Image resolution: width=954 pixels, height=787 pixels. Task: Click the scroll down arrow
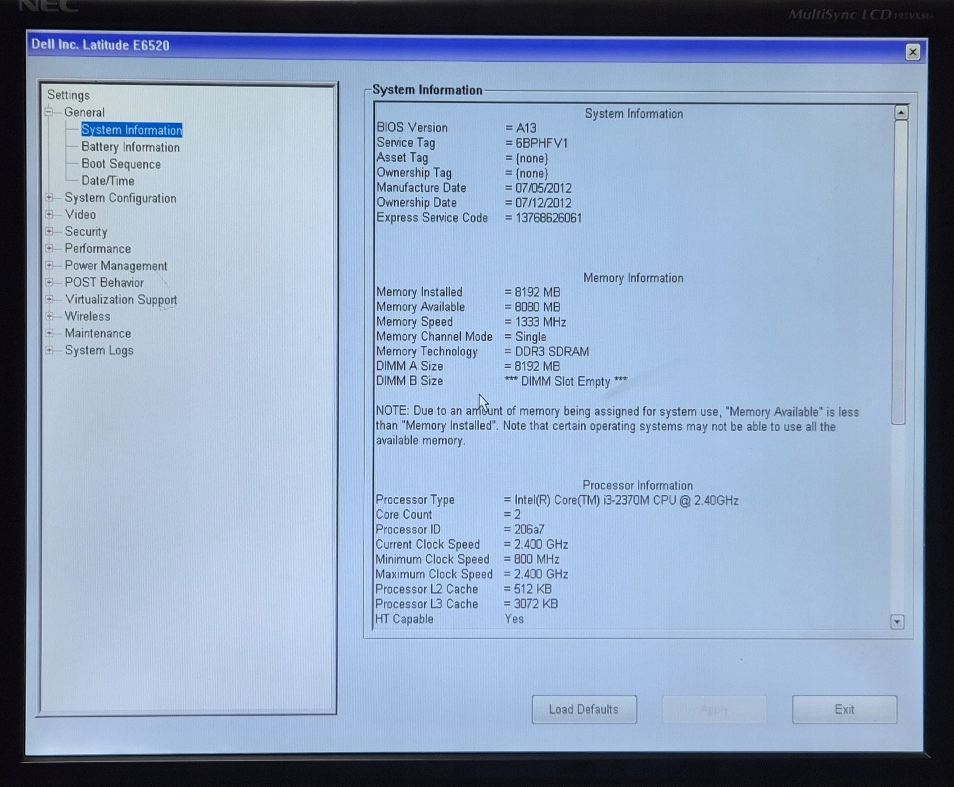pyautogui.click(x=897, y=622)
